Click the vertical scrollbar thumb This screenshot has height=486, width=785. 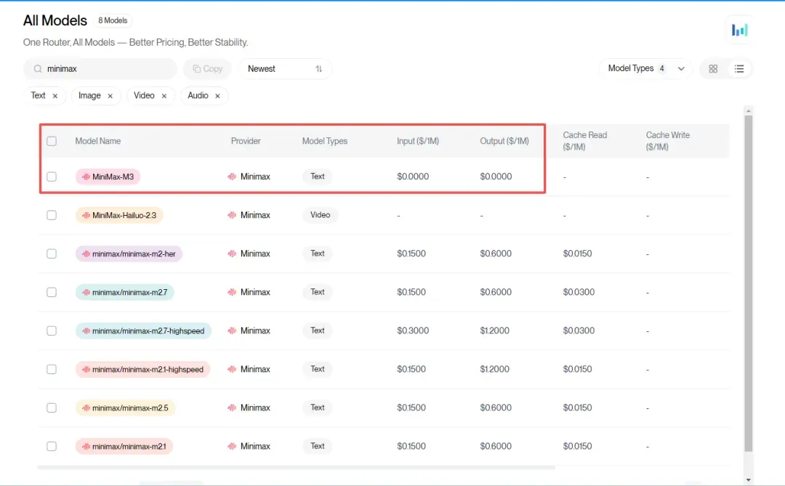pyautogui.click(x=748, y=284)
